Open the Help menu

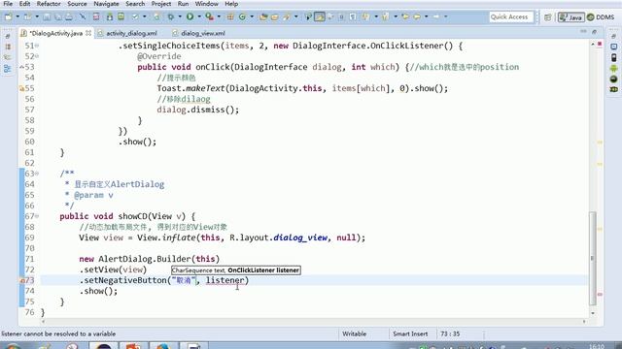(x=231, y=4)
